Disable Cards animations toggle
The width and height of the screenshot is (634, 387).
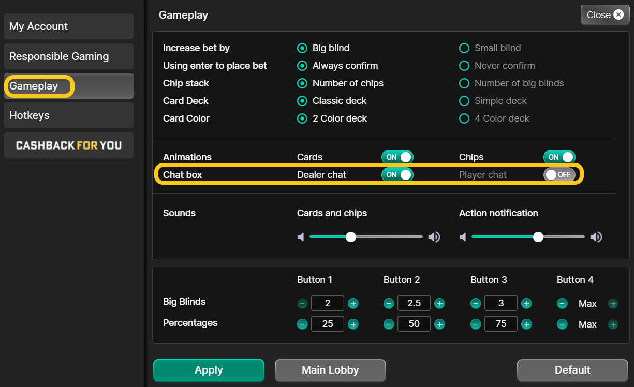[x=397, y=157]
